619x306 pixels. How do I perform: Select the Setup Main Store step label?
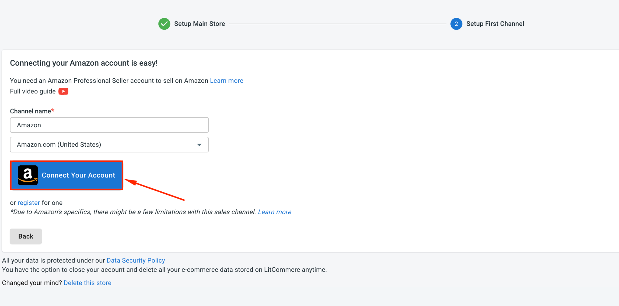199,24
